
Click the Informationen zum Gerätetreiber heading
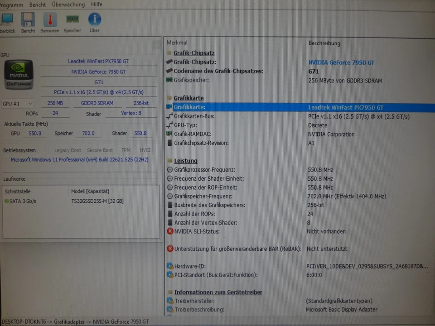(x=218, y=292)
